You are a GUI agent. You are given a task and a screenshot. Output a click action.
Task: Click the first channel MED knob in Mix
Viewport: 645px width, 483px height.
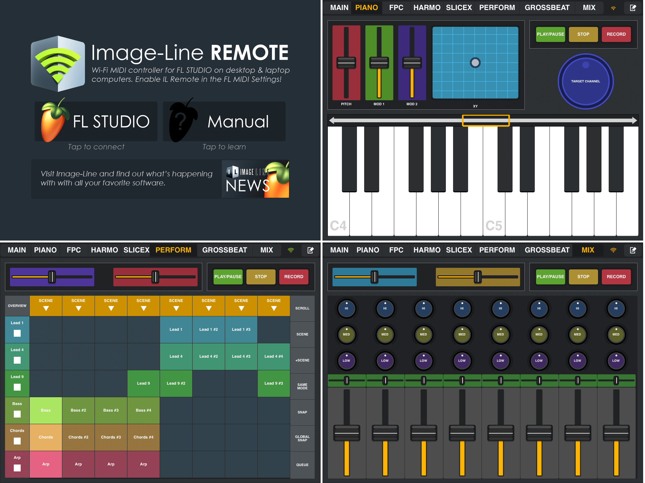tap(346, 334)
